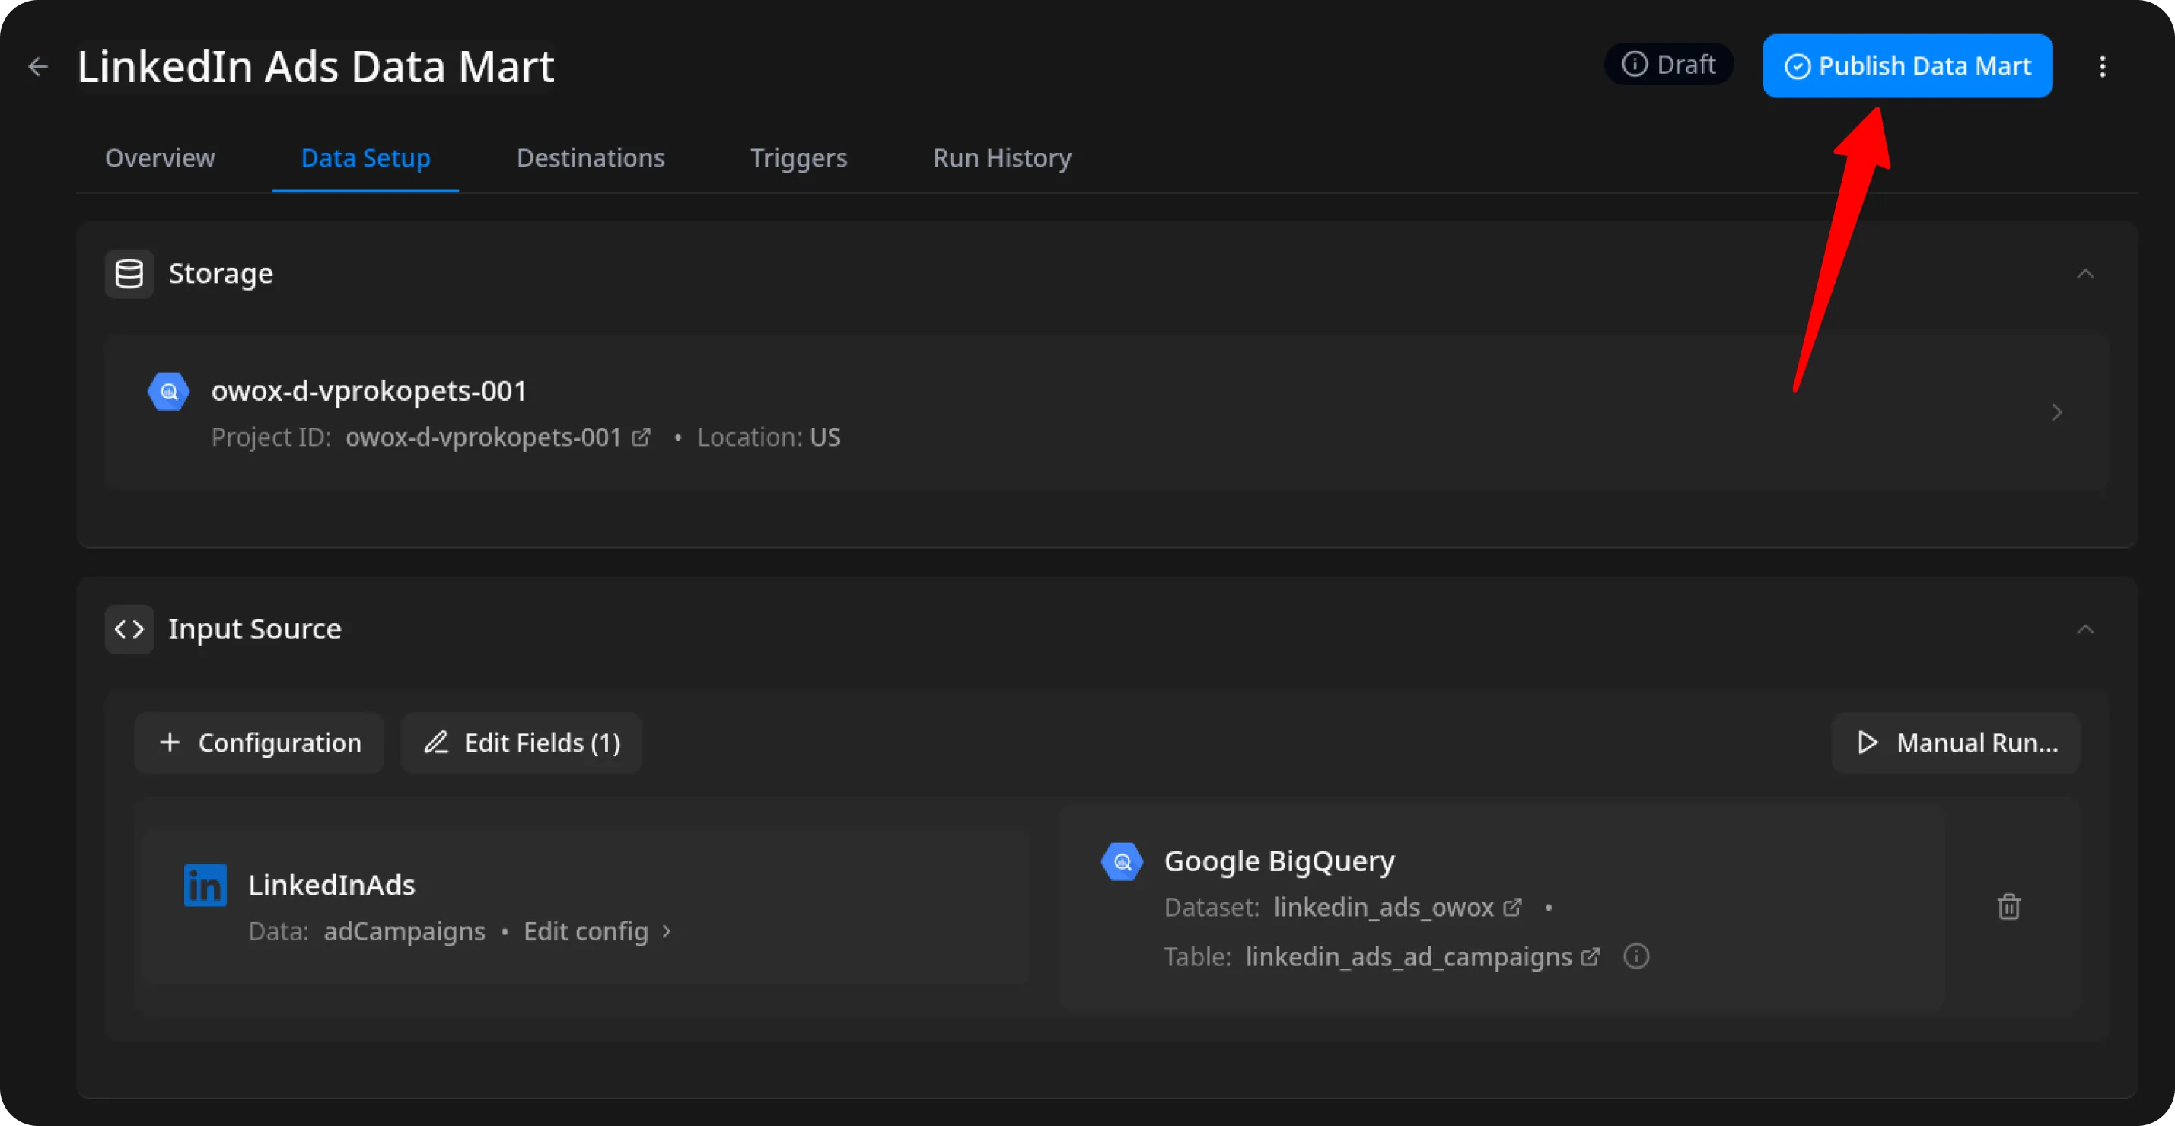
Task: Click the info icon next to table name
Action: (1635, 956)
